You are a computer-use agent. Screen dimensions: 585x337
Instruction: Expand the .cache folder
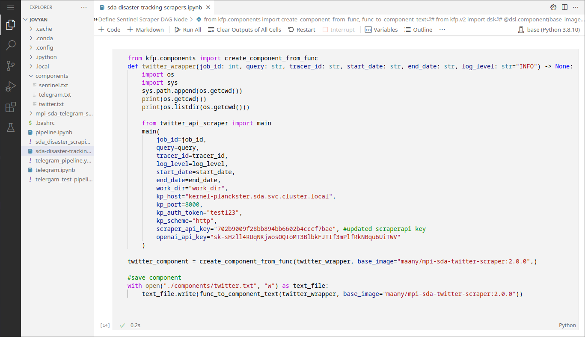pyautogui.click(x=57, y=29)
